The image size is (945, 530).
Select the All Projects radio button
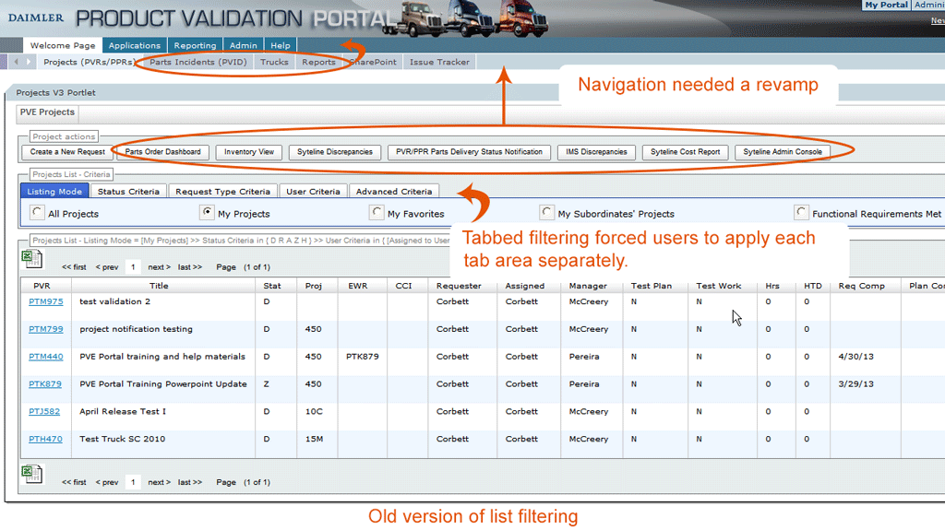tap(37, 213)
